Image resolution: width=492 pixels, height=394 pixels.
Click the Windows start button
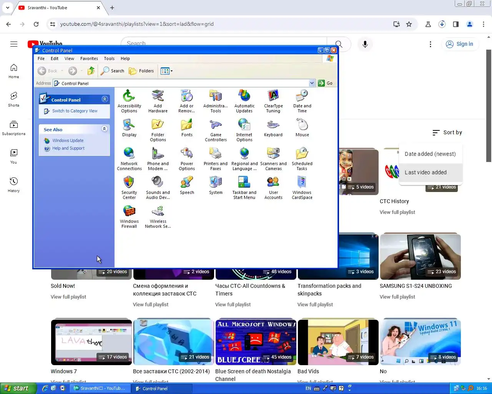[18, 388]
